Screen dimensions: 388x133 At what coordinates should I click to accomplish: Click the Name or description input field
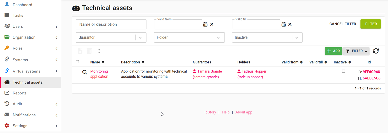point(111,24)
